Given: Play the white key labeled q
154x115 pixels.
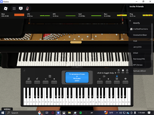Looking at the screenshot, I should click(55, 102).
